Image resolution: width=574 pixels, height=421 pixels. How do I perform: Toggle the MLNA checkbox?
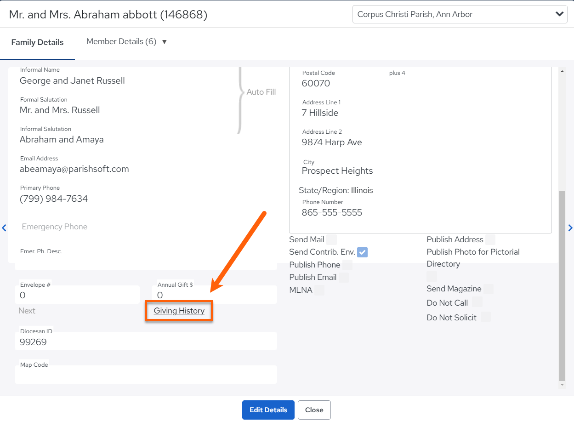tap(319, 290)
